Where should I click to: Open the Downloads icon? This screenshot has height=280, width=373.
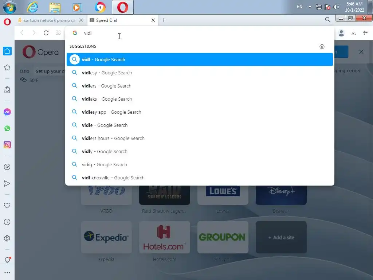353,33
